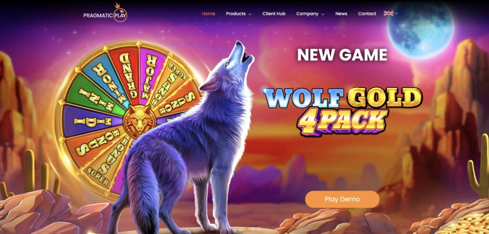Screen dimensions: 489x234
Task: Click the Wolf Gold 4 Pack logo
Action: tap(342, 111)
